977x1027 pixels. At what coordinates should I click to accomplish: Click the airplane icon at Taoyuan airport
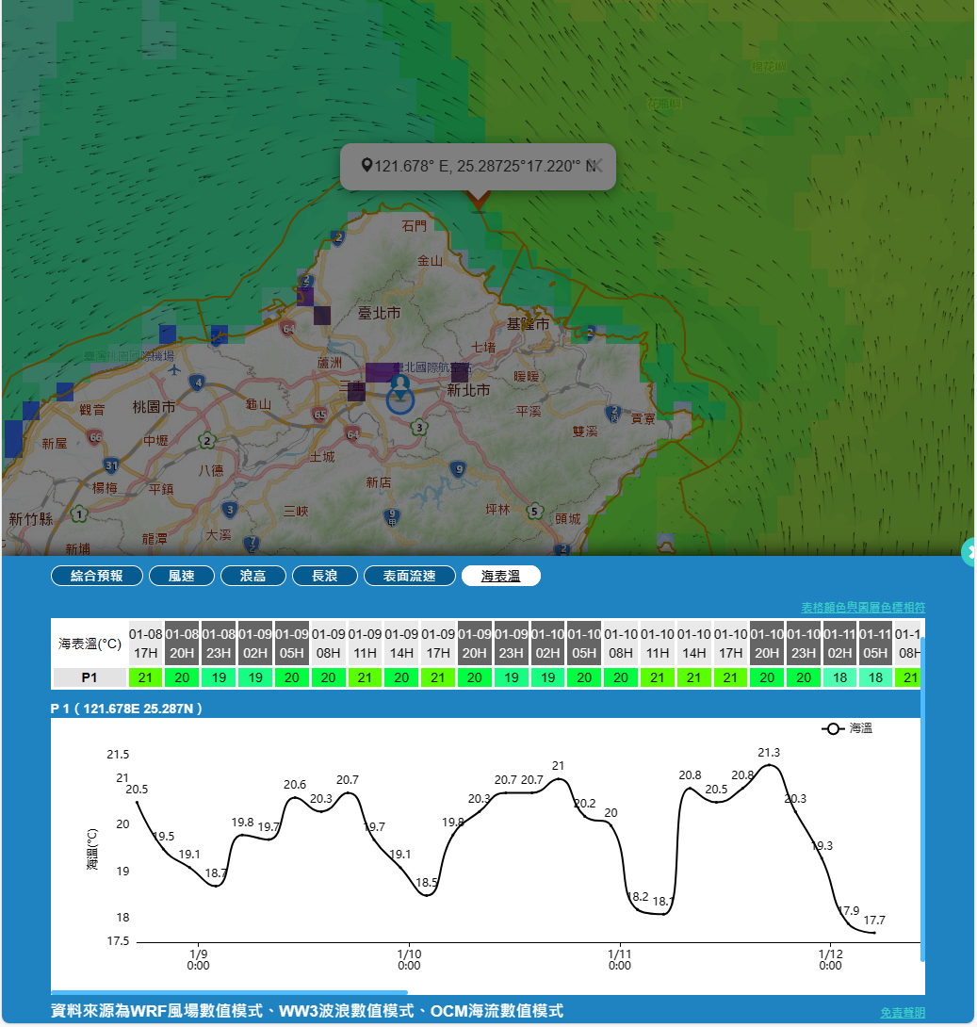point(174,370)
